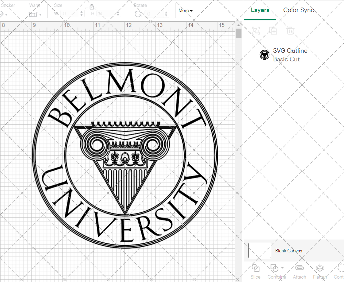Open Basic Cut operation for SVG Outline layer

pyautogui.click(x=286, y=59)
